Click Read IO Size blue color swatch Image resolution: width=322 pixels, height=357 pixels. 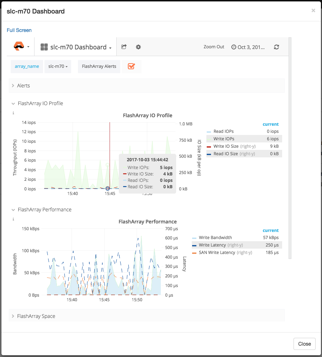tap(208, 155)
